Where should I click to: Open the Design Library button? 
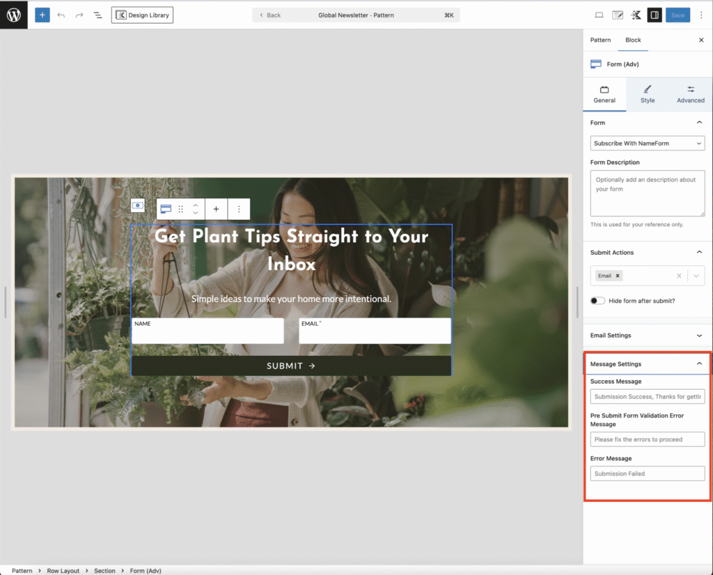tap(143, 15)
